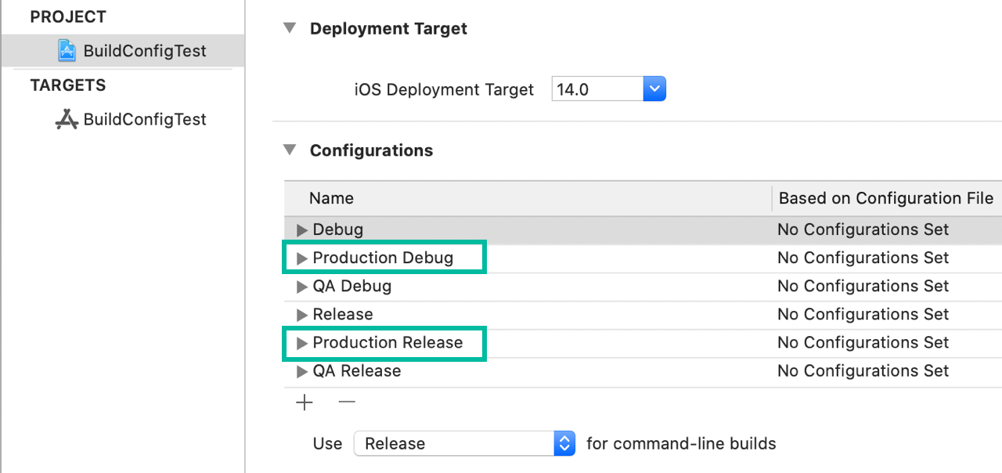Expand the Production Release configuration
This screenshot has width=1002, height=473.
click(x=302, y=343)
